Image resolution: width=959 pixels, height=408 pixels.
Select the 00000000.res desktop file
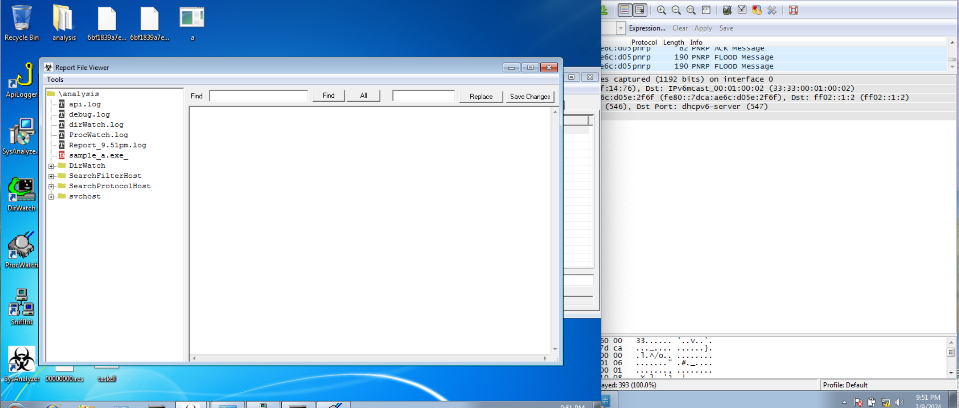[64, 374]
